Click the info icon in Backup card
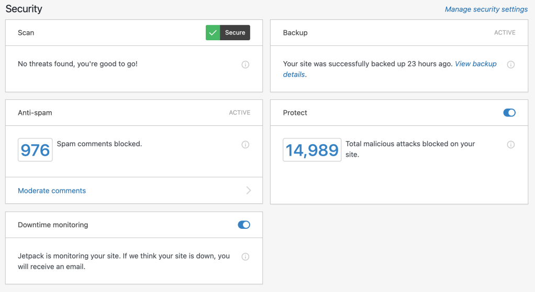Viewport: 535px width, 292px height. [511, 65]
